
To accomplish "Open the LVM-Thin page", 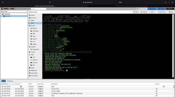I will pyautogui.click(x=35, y=60).
